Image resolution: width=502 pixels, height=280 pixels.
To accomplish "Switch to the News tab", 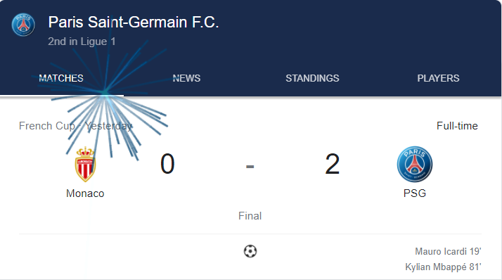I will (x=186, y=78).
